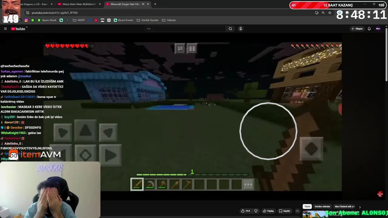Open the MEKİP bookmarks folder
This screenshot has height=218, width=388.
79,20
